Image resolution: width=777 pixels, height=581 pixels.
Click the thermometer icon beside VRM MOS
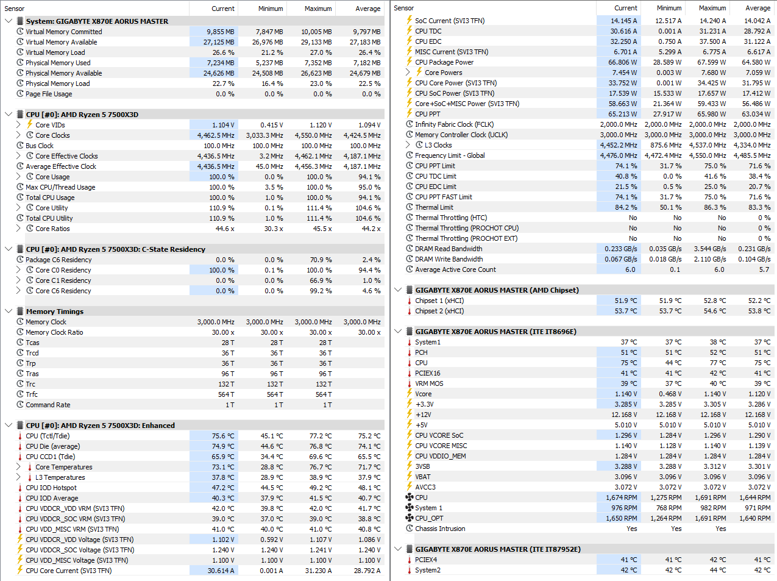[410, 383]
